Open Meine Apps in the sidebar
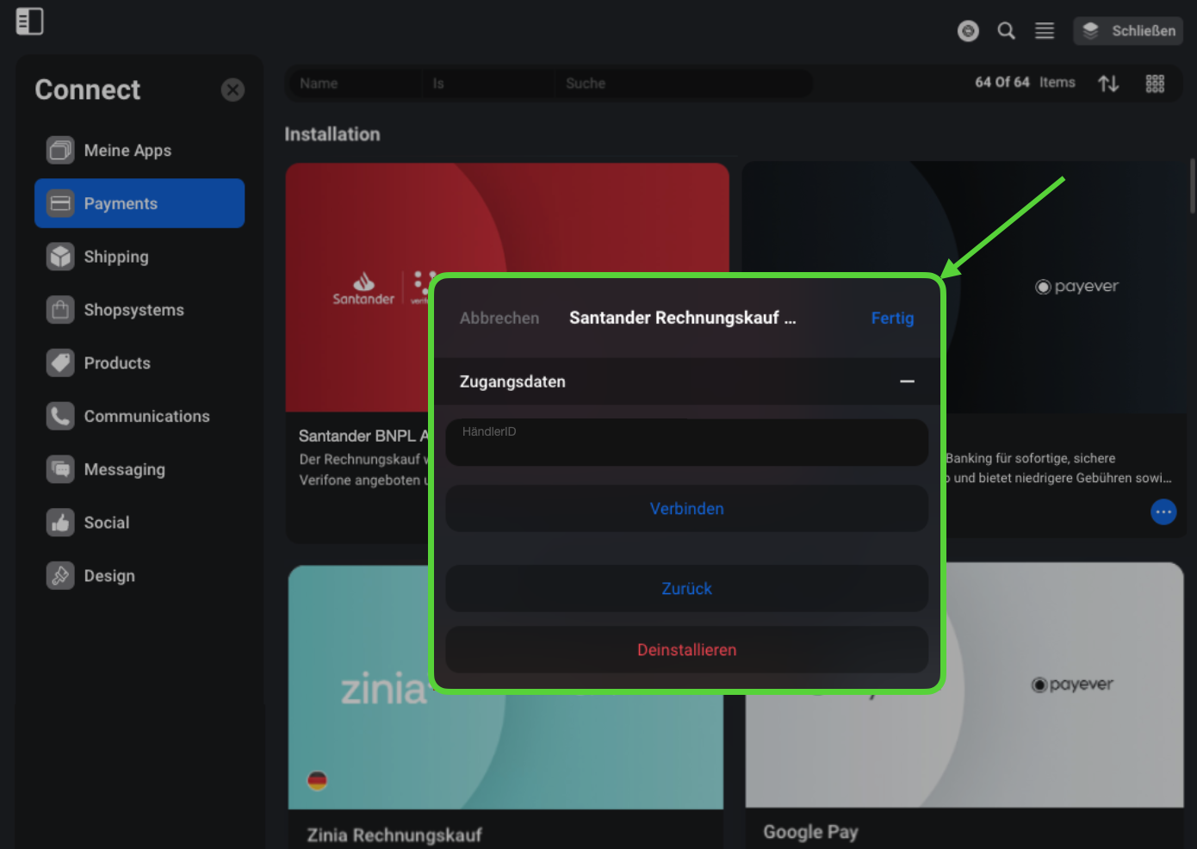1197x849 pixels. coord(140,151)
